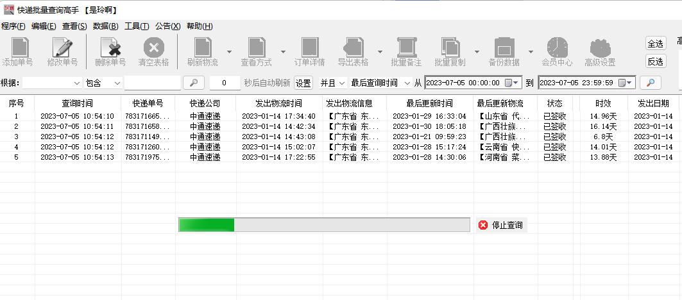Expand the 查看方式 dropdown arrow

[x=283, y=52]
